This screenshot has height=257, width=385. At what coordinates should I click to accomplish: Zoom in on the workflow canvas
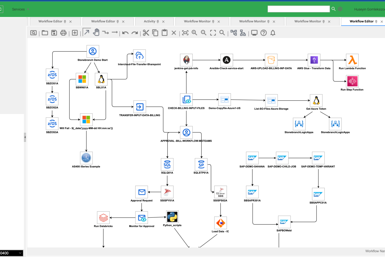194,33
